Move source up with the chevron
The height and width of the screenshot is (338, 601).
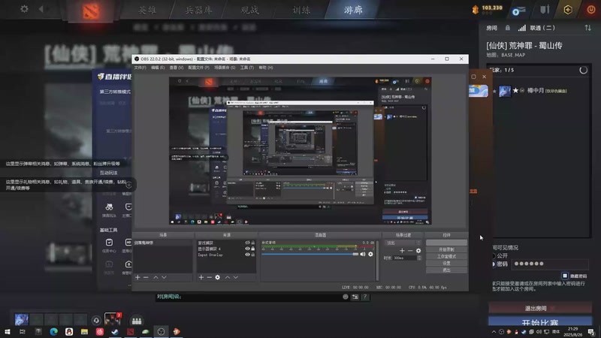tap(228, 277)
